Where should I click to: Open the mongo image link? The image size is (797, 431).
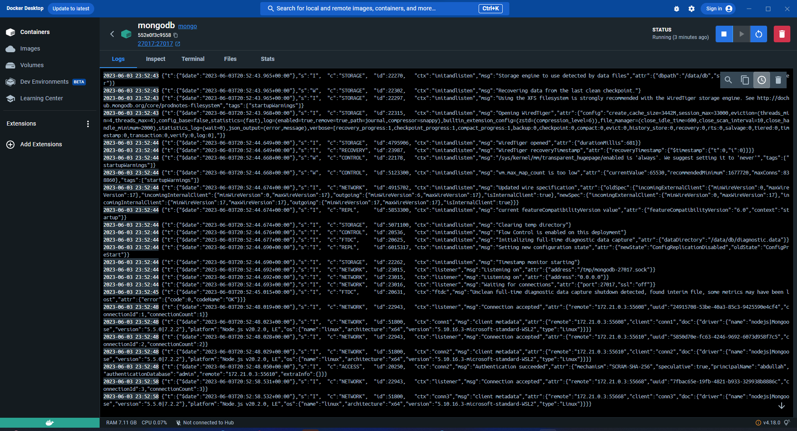(x=188, y=26)
